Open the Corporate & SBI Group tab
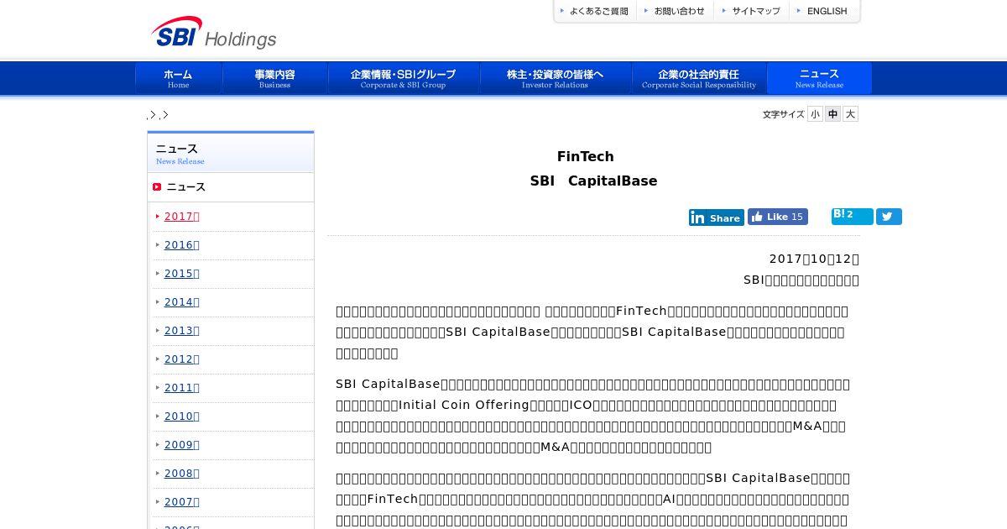The width and height of the screenshot is (1007, 529). 404,78
